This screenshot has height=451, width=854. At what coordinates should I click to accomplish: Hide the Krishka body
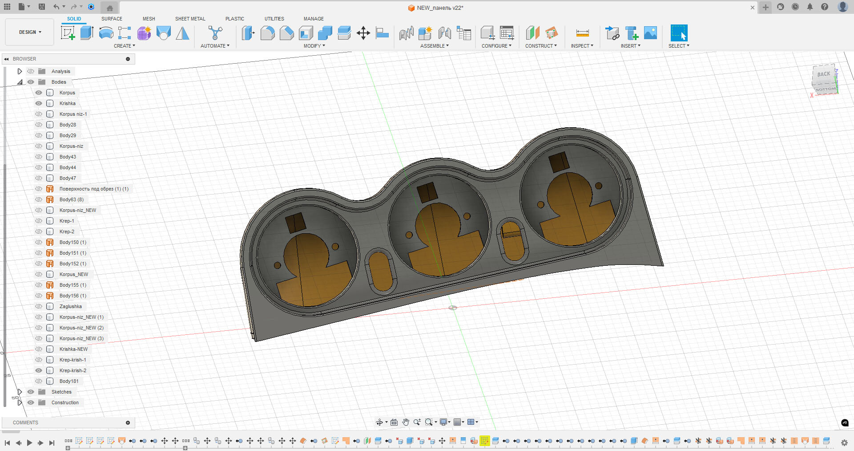coord(39,103)
